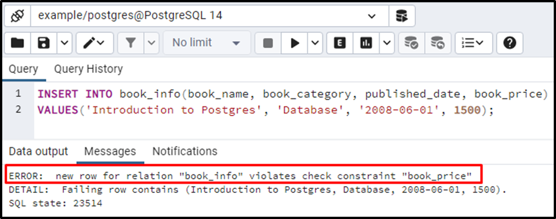Viewport: 556px width, 219px height.
Task: Open the database connection dropdown
Action: (210, 16)
